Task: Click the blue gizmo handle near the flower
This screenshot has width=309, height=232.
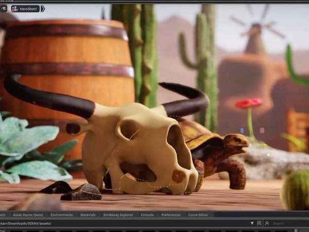Action: (x=242, y=130)
